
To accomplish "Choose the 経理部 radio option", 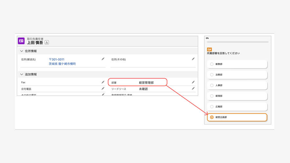I will [x=212, y=96].
